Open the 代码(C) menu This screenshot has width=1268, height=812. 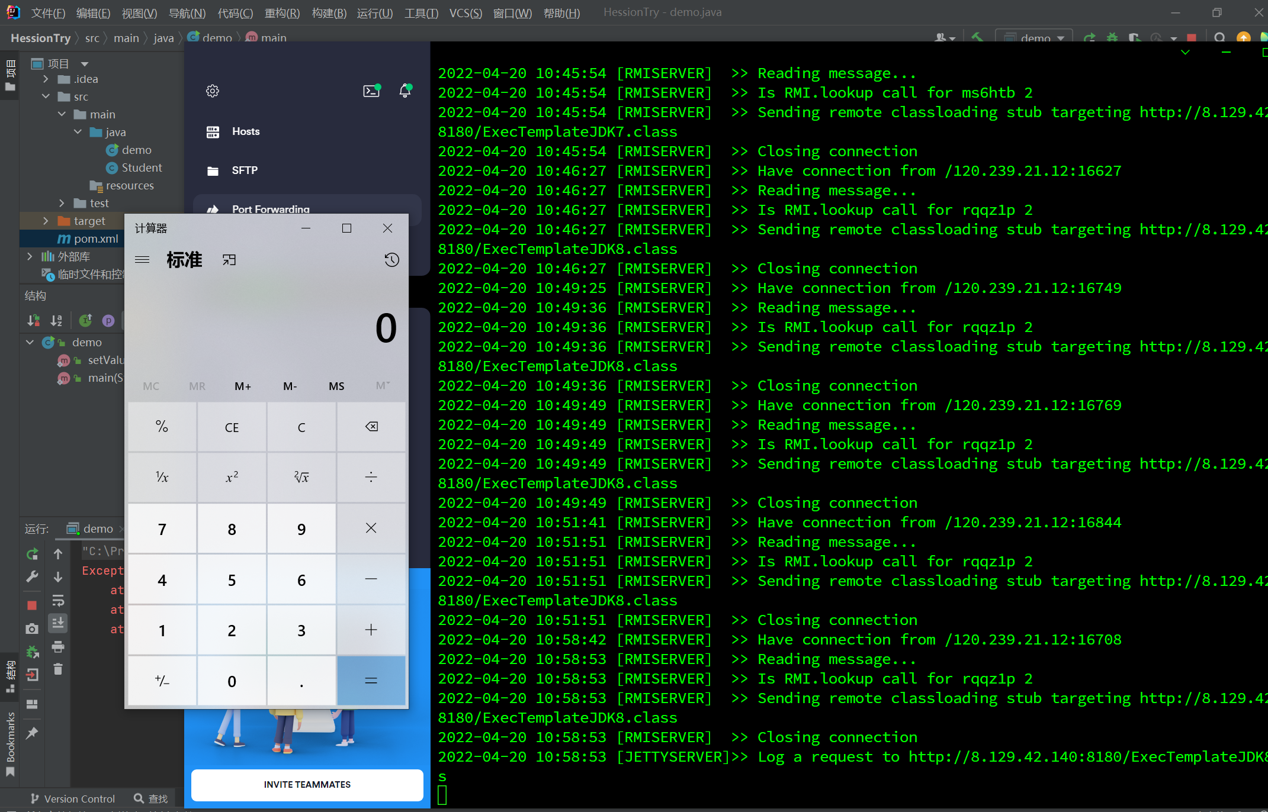(x=235, y=13)
